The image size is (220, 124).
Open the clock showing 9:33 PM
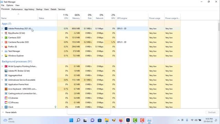tap(209, 120)
